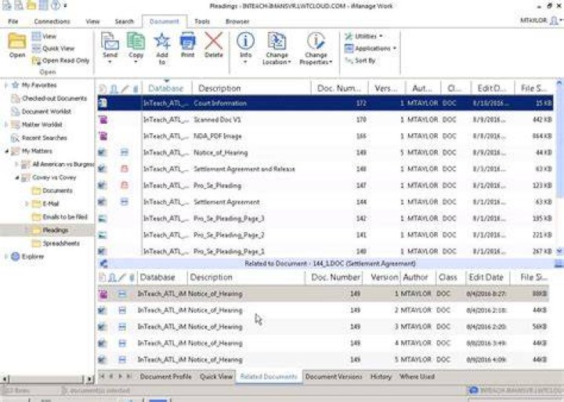This screenshot has height=402, width=564.
Task: Select the Pro_Se_Pleading_Page_3 row
Action: [326, 219]
